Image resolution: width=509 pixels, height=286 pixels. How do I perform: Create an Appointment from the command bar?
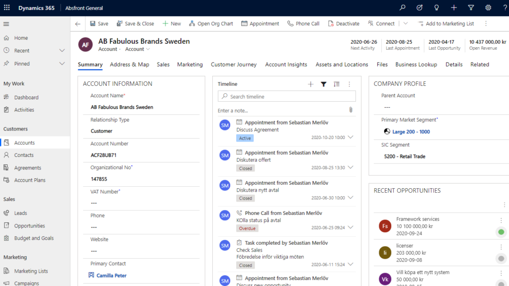coord(260,24)
